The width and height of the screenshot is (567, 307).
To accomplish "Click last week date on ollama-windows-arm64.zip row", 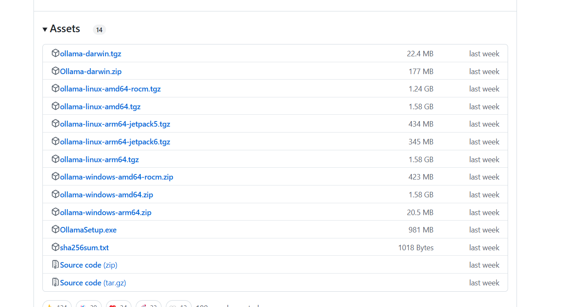I will tap(484, 213).
